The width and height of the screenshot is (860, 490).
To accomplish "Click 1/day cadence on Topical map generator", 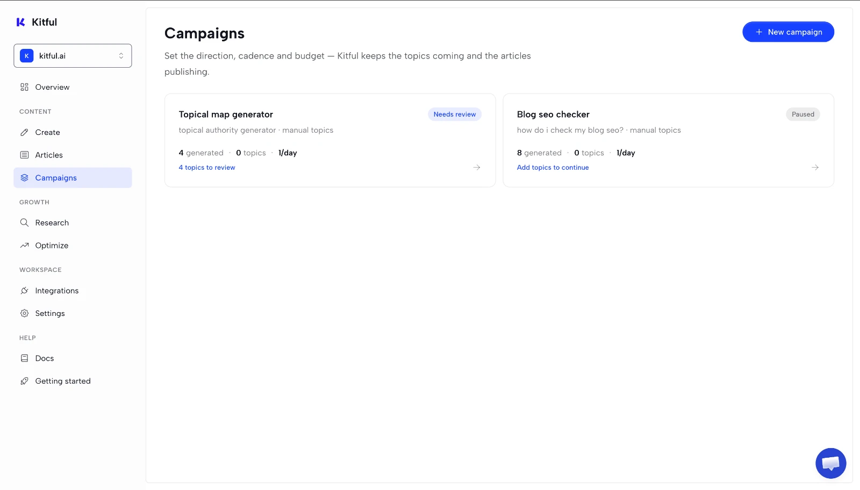I will tap(288, 153).
